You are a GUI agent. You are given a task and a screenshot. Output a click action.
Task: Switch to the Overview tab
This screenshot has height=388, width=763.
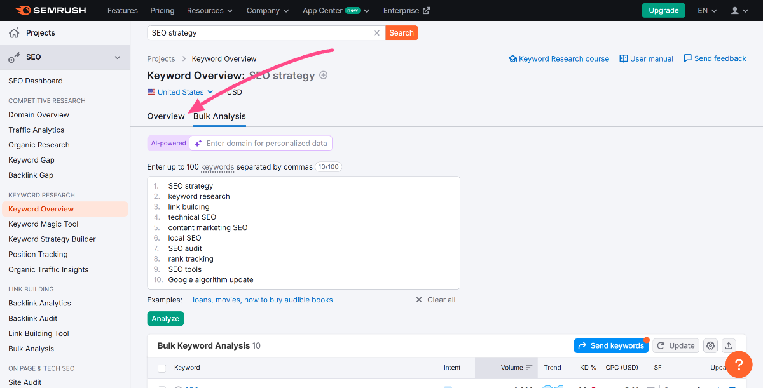coord(166,116)
